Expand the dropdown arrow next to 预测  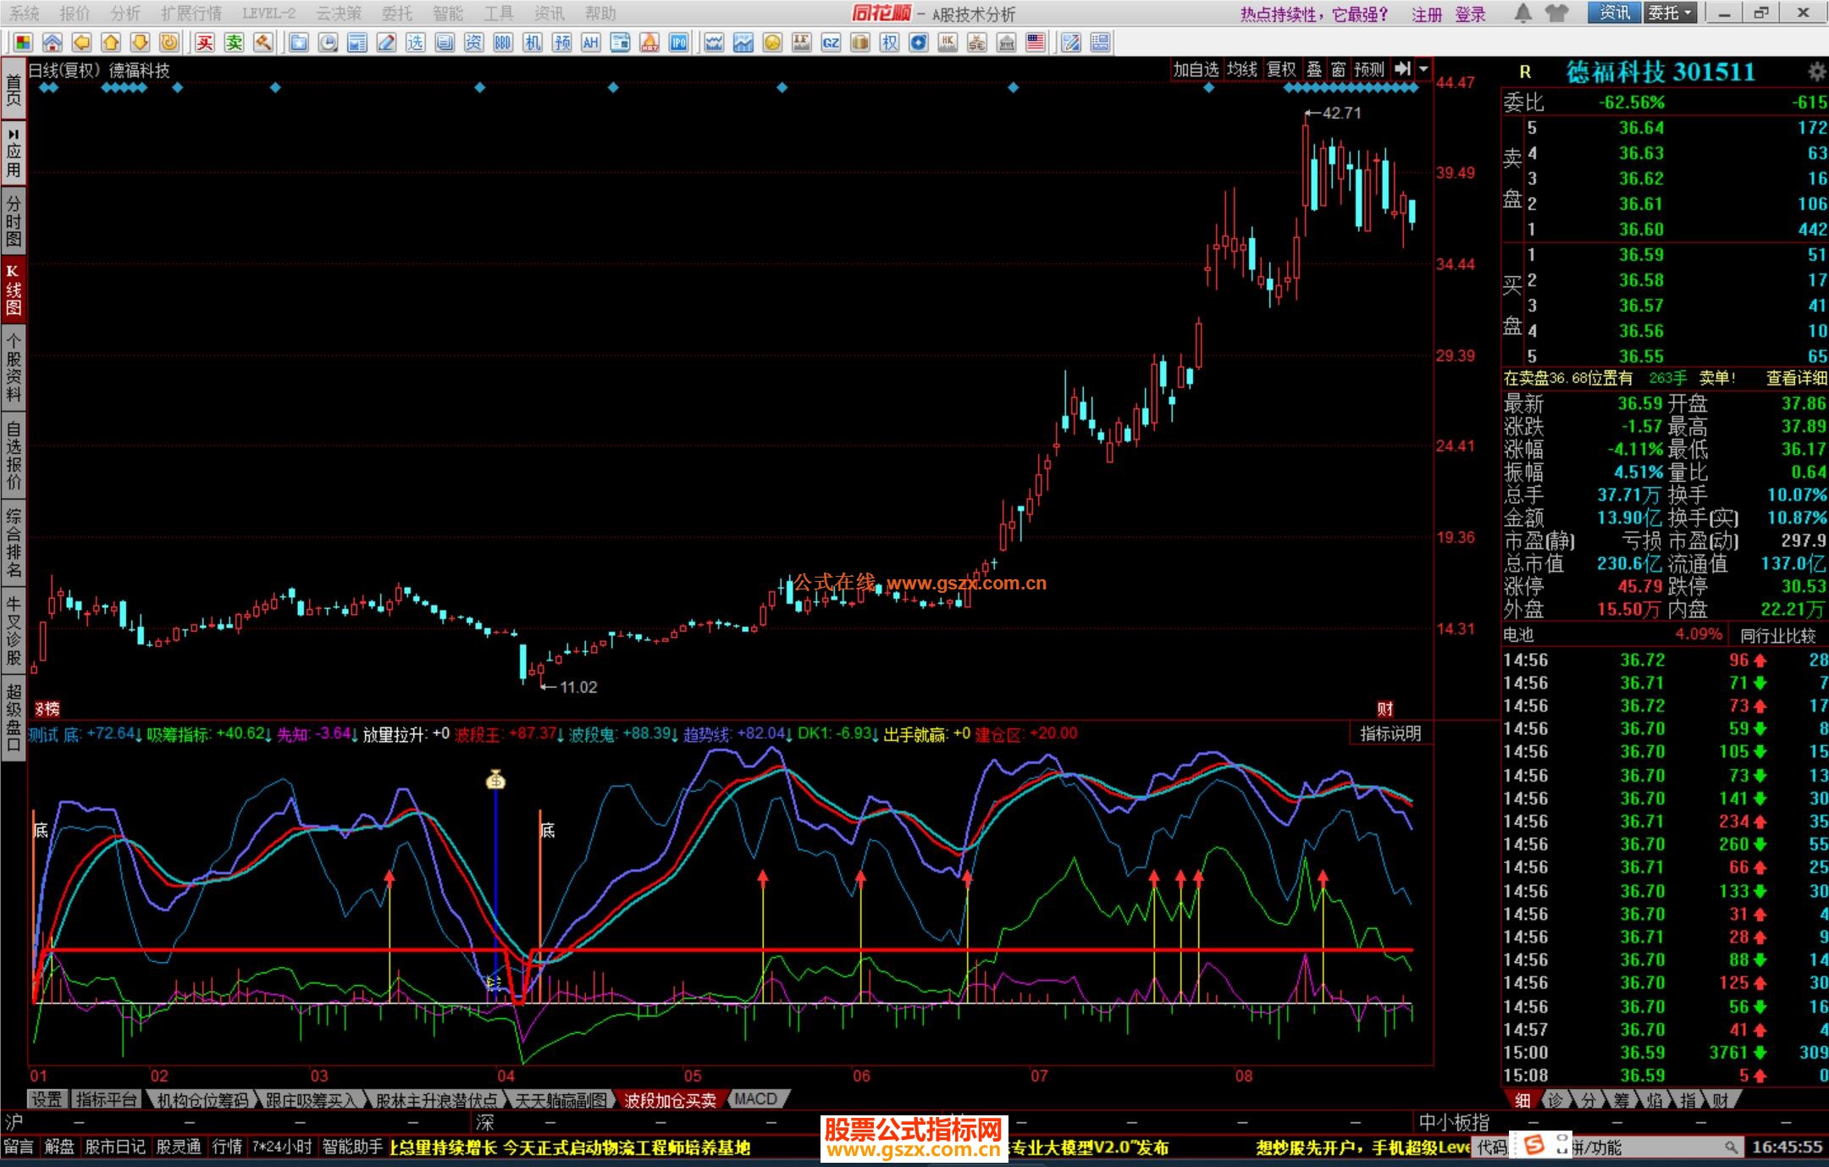point(1424,69)
